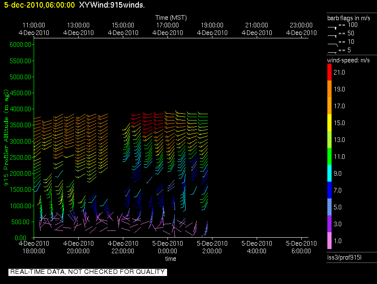Click the 5-Dec-2010 0:00:00 bottom axis label

167,247
